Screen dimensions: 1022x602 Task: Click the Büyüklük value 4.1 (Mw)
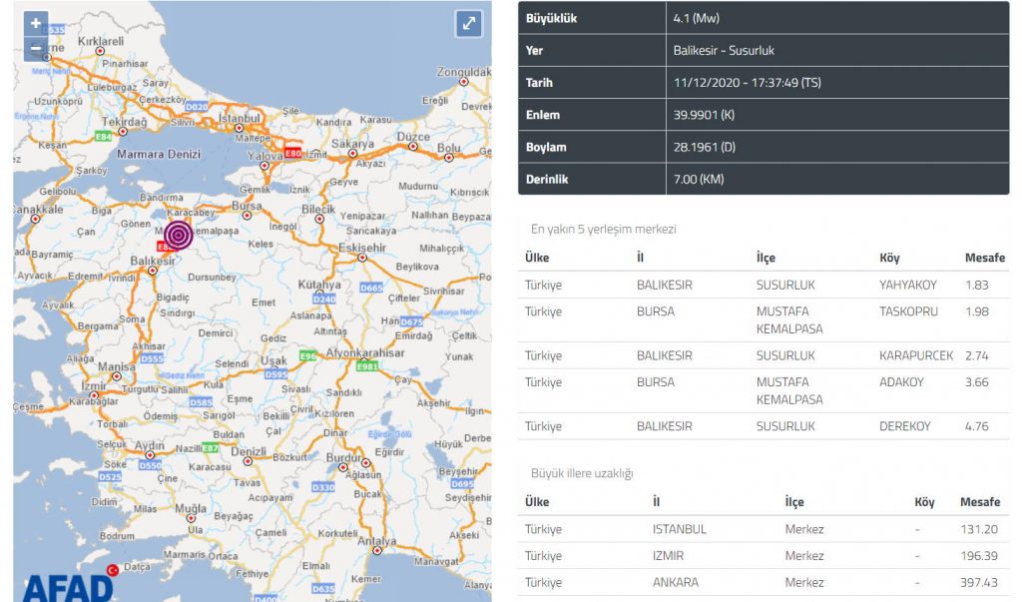pos(696,18)
